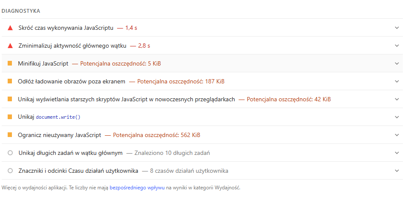Click the 'document.write()' code text
405x197 pixels.
[58, 117]
